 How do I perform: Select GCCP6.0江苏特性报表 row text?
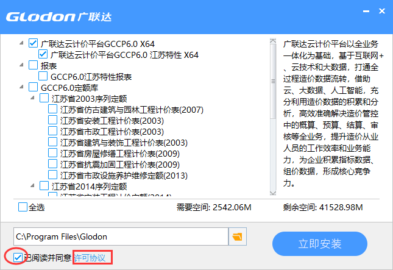point(91,77)
